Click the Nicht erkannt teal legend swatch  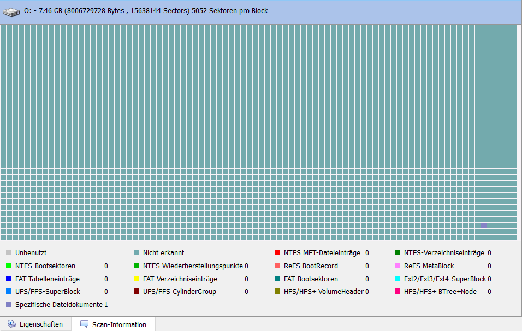point(136,252)
